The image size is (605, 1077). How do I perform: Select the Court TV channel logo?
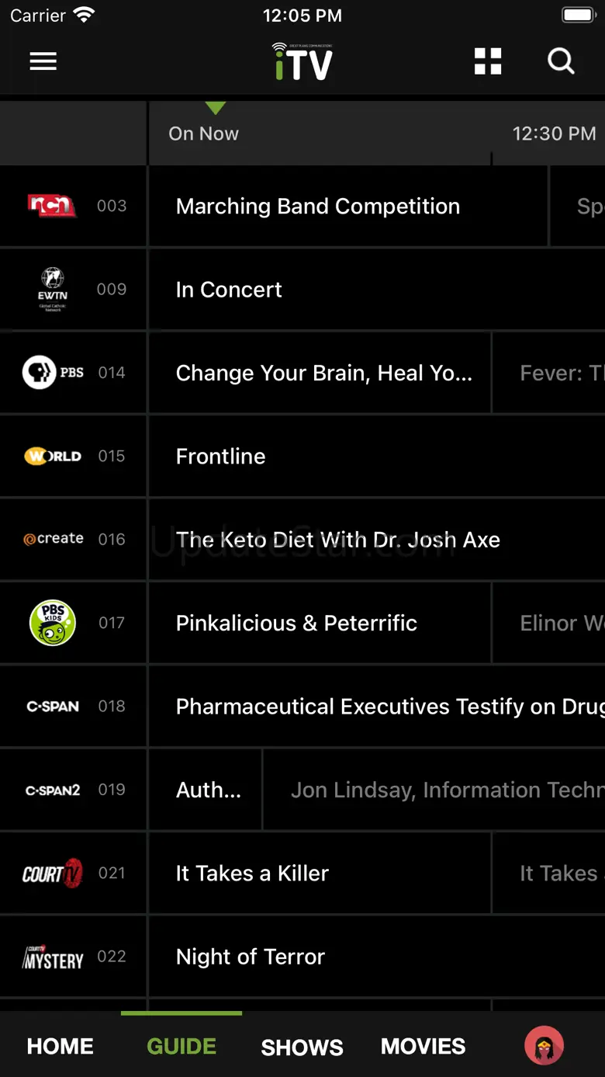(x=52, y=874)
